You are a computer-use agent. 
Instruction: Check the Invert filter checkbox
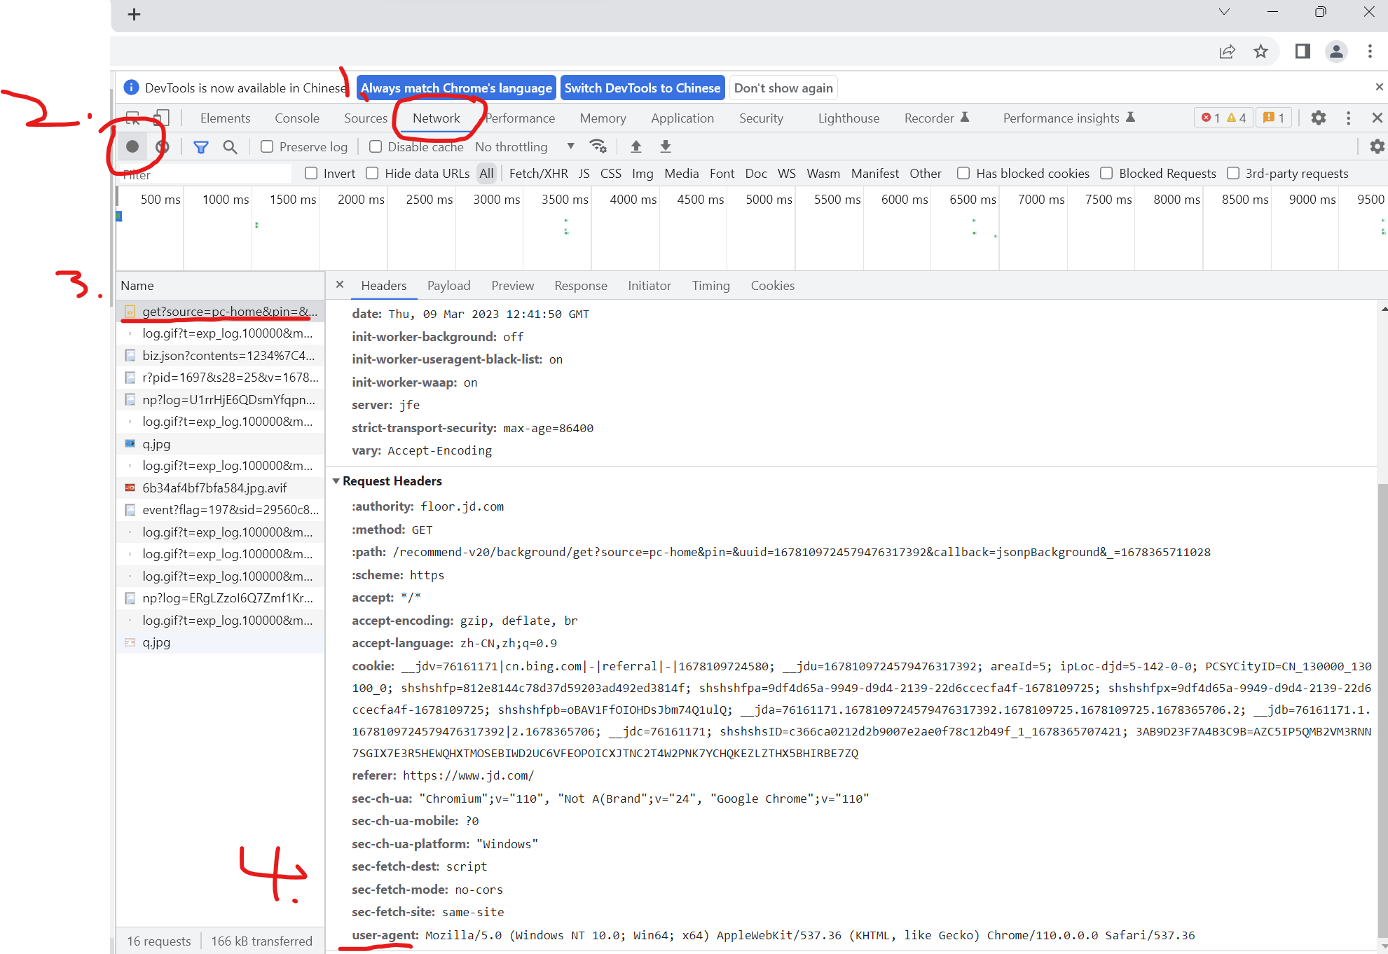pos(311,173)
